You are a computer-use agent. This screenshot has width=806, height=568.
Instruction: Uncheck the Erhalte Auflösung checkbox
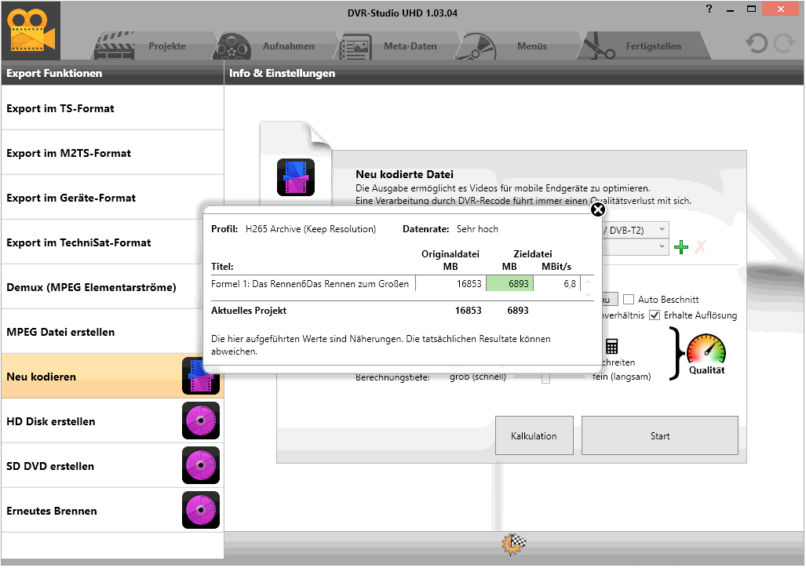click(x=655, y=315)
